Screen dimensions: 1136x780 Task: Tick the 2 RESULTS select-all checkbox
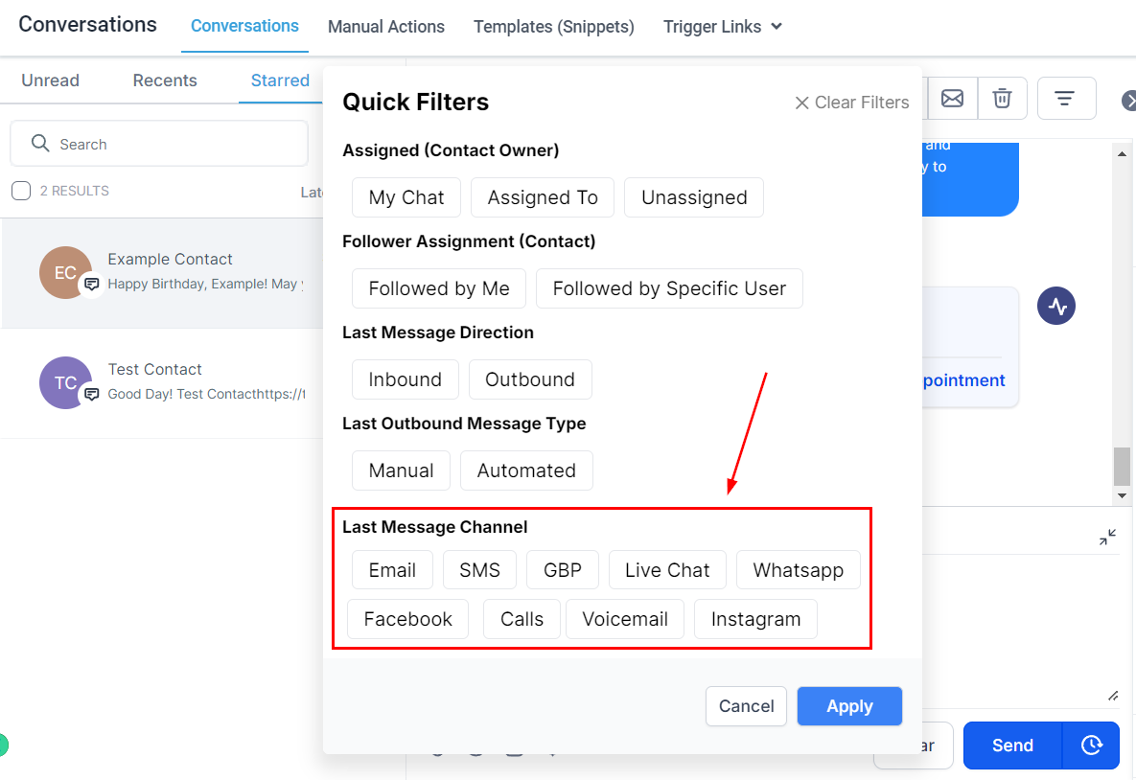tap(21, 191)
